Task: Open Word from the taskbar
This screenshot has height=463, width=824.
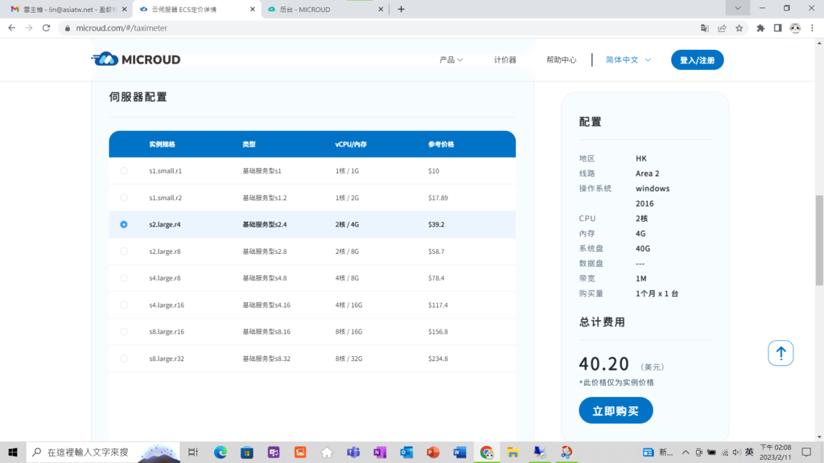Action: pos(459,453)
